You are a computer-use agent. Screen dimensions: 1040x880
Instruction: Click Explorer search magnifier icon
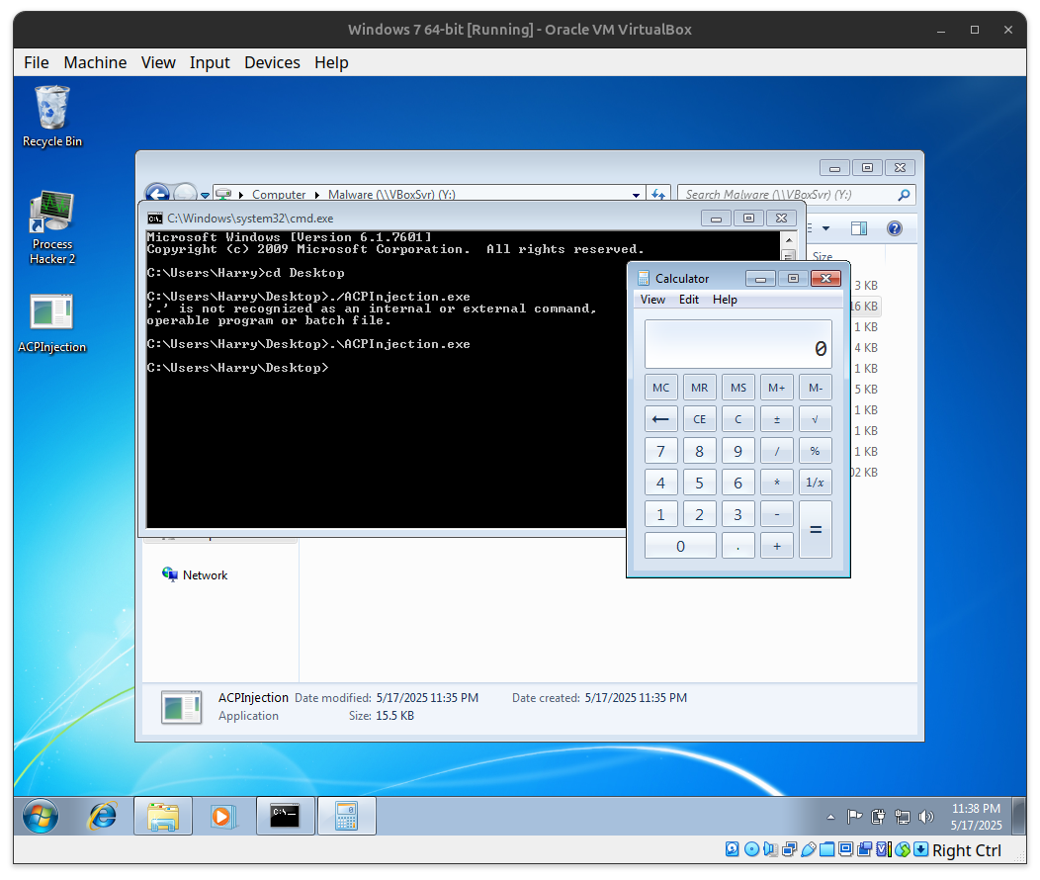click(904, 195)
